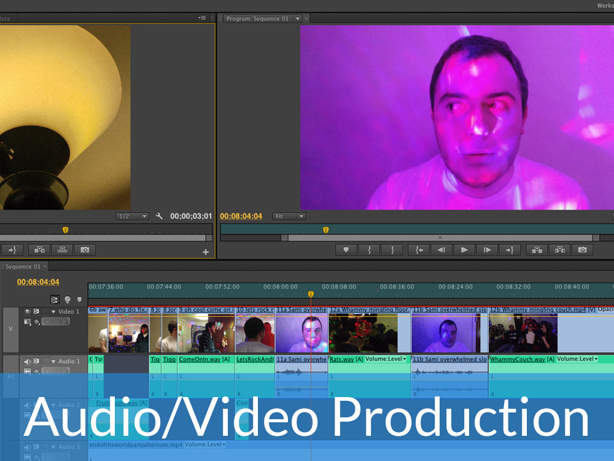Collapse the Video 1 track triangle
The height and width of the screenshot is (461, 614).
53,312
